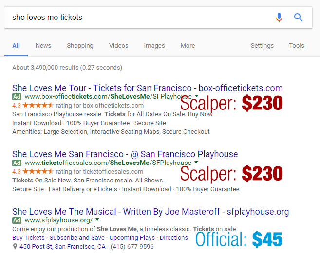Image resolution: width=320 pixels, height=254 pixels.
Task: Open the Images results tab
Action: point(154,46)
